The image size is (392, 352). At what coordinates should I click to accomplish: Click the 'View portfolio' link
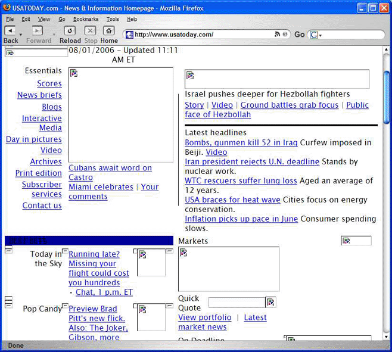pyautogui.click(x=204, y=317)
